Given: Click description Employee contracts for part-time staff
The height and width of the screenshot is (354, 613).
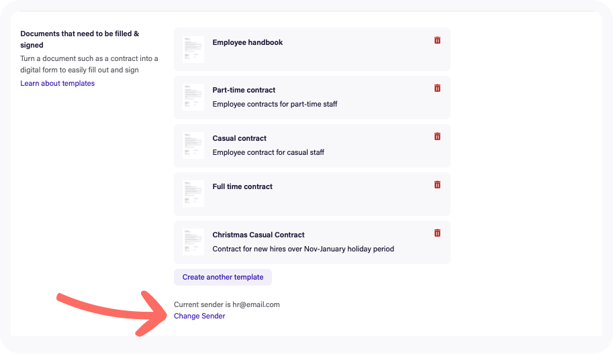Looking at the screenshot, I should [275, 104].
